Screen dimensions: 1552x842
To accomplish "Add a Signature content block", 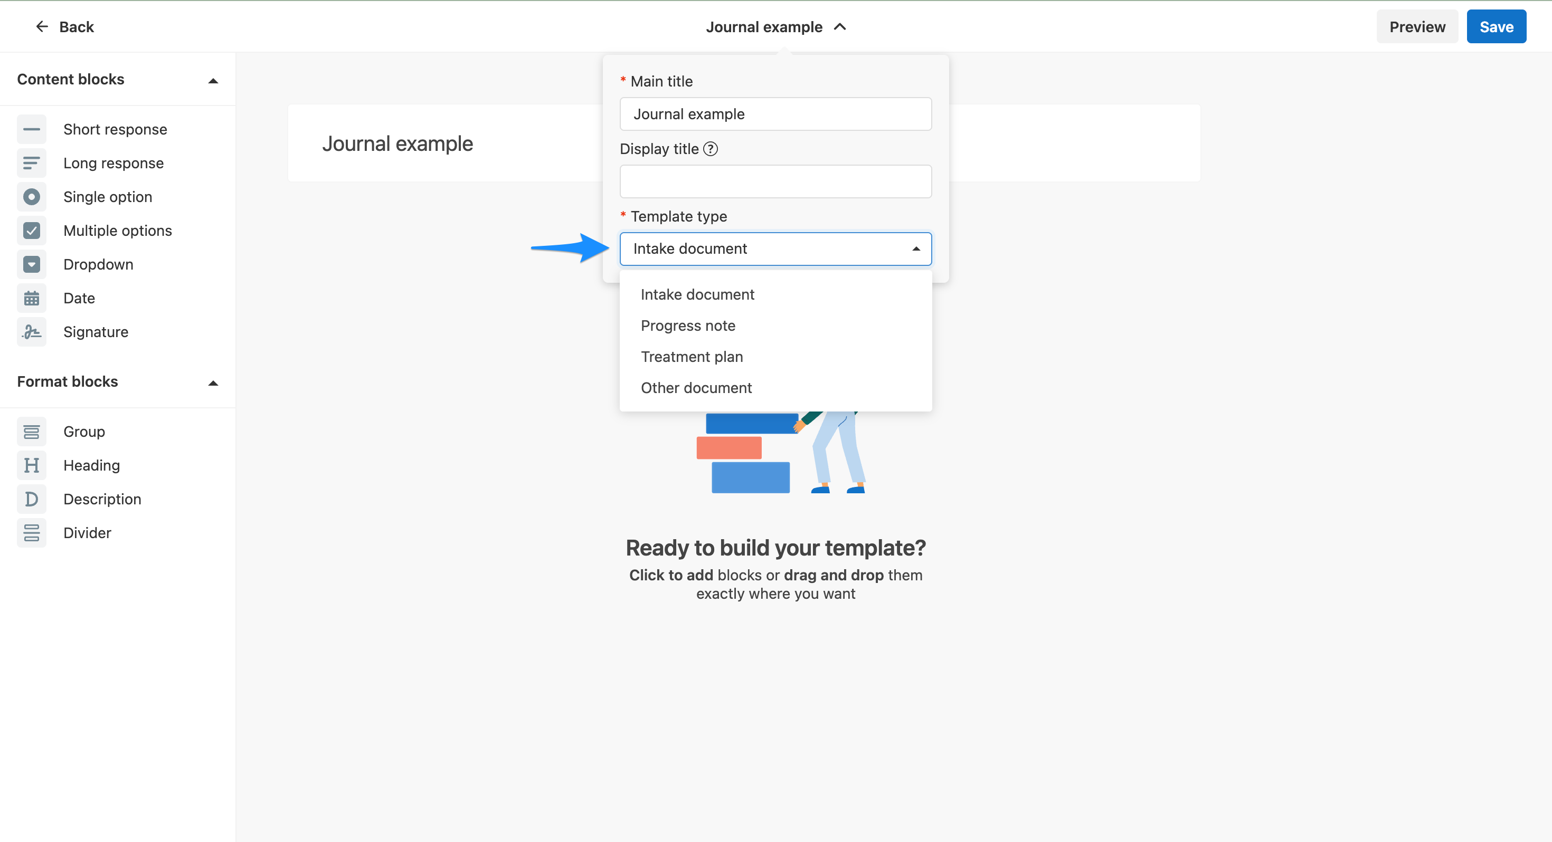I will pyautogui.click(x=96, y=332).
